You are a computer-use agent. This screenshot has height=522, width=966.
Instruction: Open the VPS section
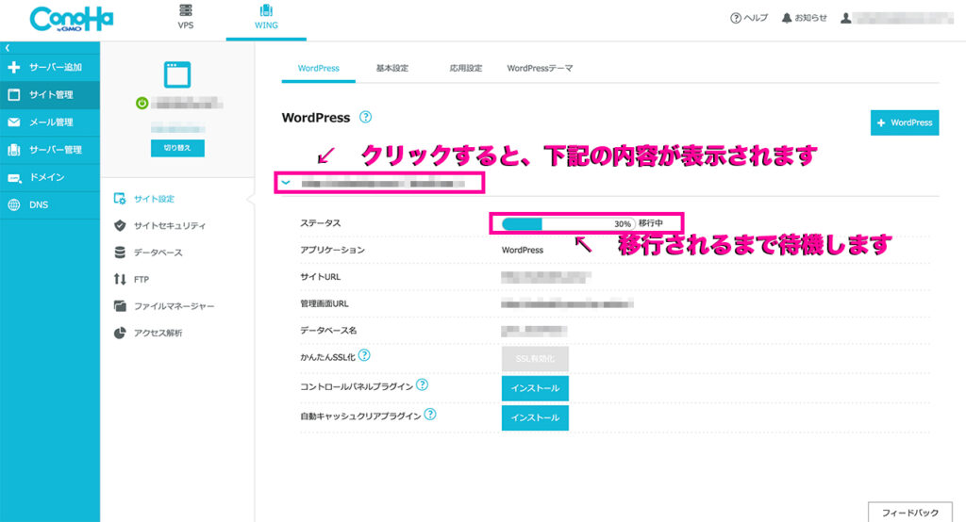coord(186,17)
